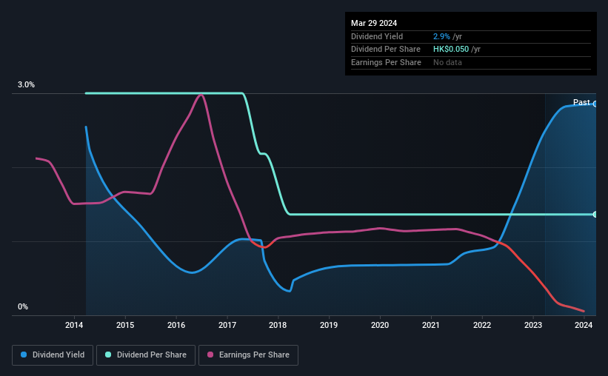Select the 2015 x-axis label
Image resolution: width=608 pixels, height=376 pixels.
(125, 325)
